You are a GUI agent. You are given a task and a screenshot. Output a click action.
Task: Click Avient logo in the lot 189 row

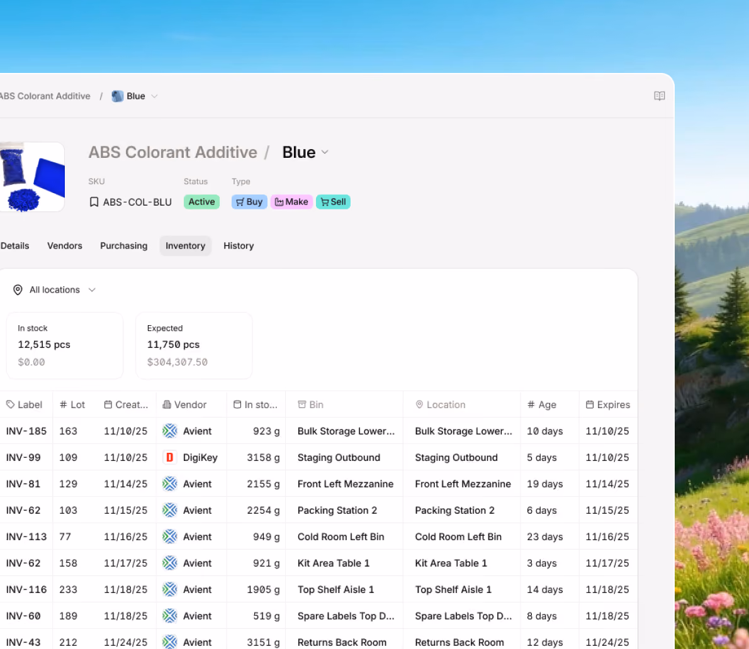click(169, 616)
